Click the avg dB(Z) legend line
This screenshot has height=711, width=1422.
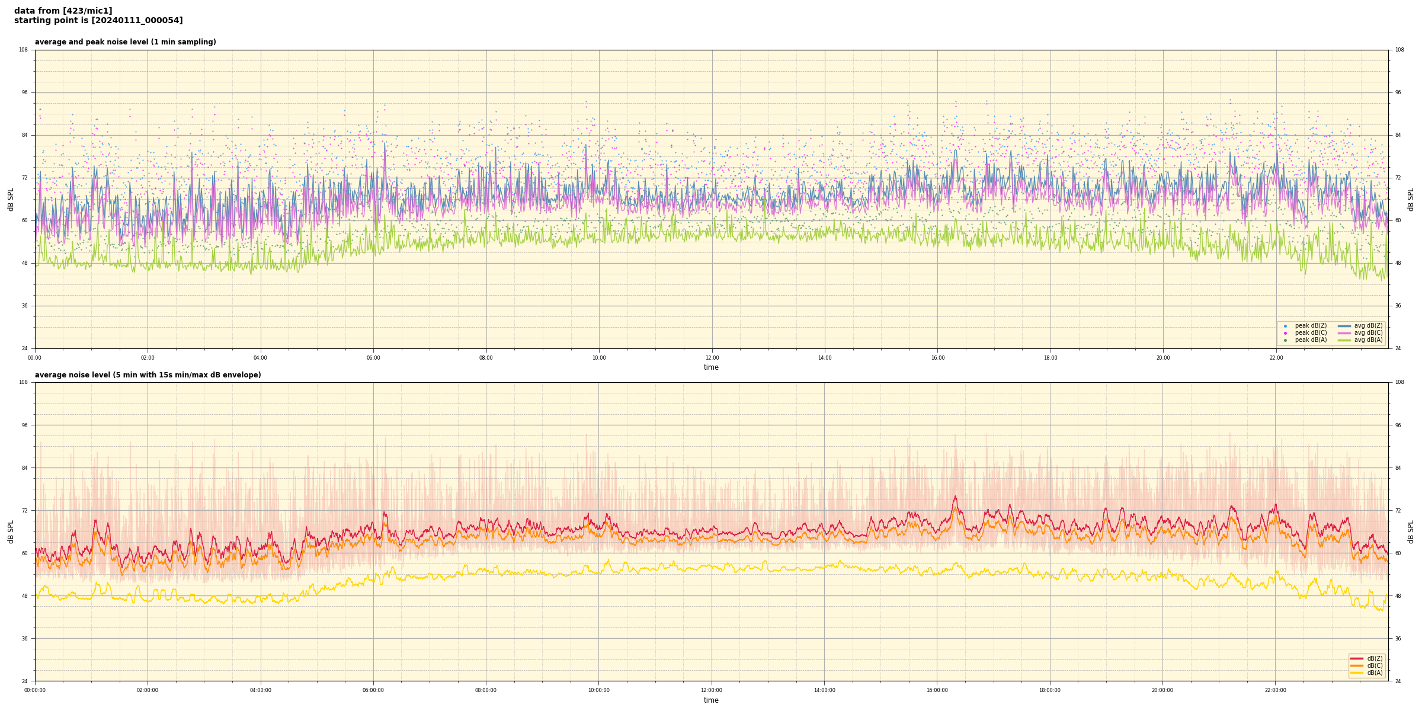[1344, 326]
